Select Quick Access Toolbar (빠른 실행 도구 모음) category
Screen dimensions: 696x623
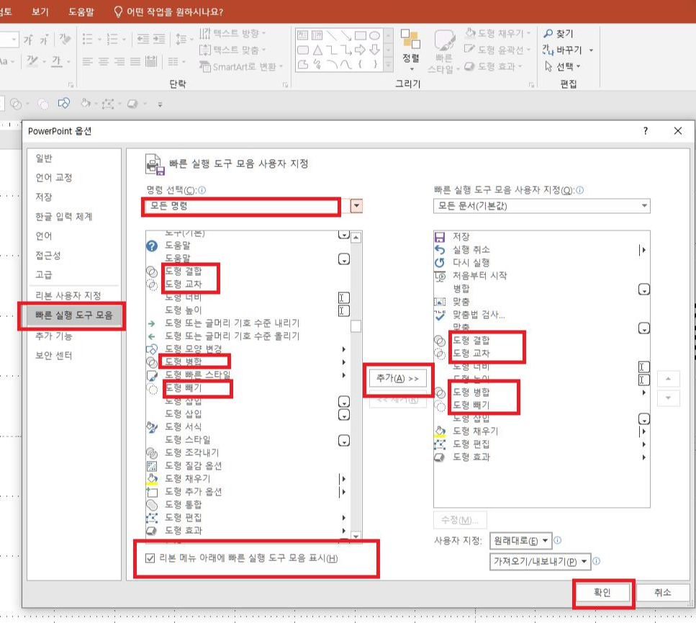point(73,315)
